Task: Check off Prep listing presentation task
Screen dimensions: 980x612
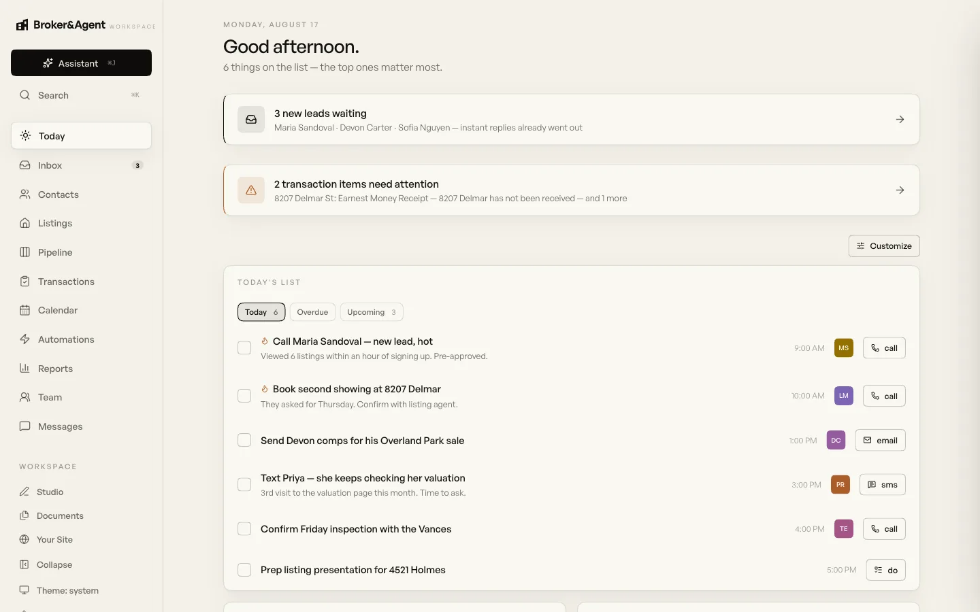Action: pos(244,570)
